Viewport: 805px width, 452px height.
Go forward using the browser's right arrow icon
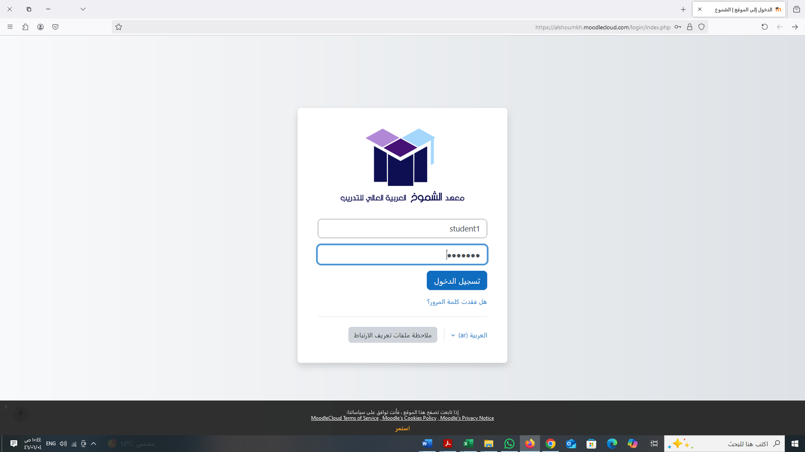click(795, 27)
